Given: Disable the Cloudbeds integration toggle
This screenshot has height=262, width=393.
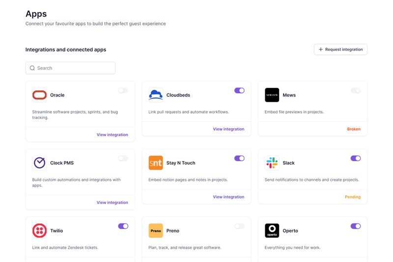Looking at the screenshot, I should pos(239,90).
